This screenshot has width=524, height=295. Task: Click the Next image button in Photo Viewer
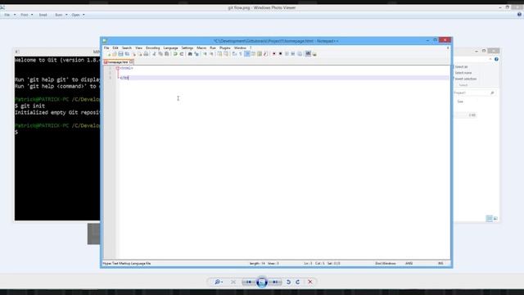[x=275, y=282]
